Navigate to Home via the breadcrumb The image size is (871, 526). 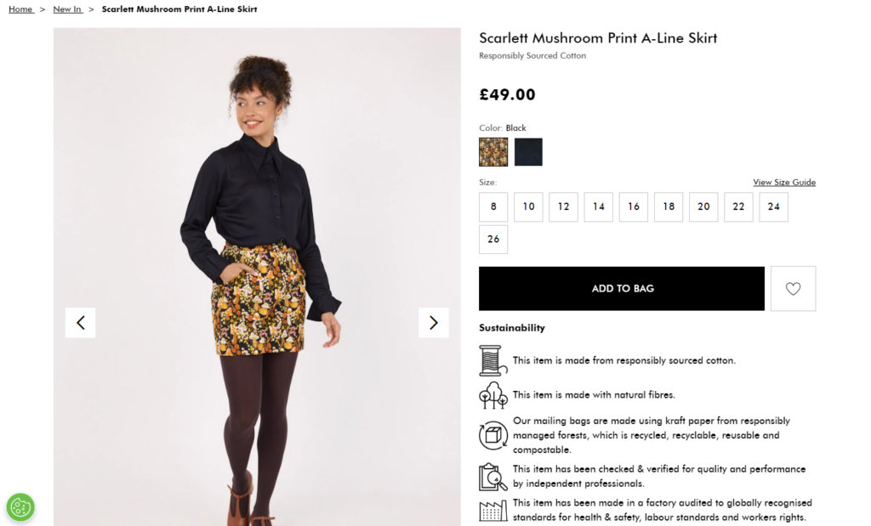click(x=20, y=8)
